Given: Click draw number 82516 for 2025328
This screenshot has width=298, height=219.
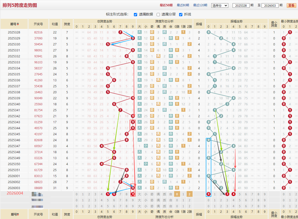Looking at the screenshot, I should coord(38,32).
